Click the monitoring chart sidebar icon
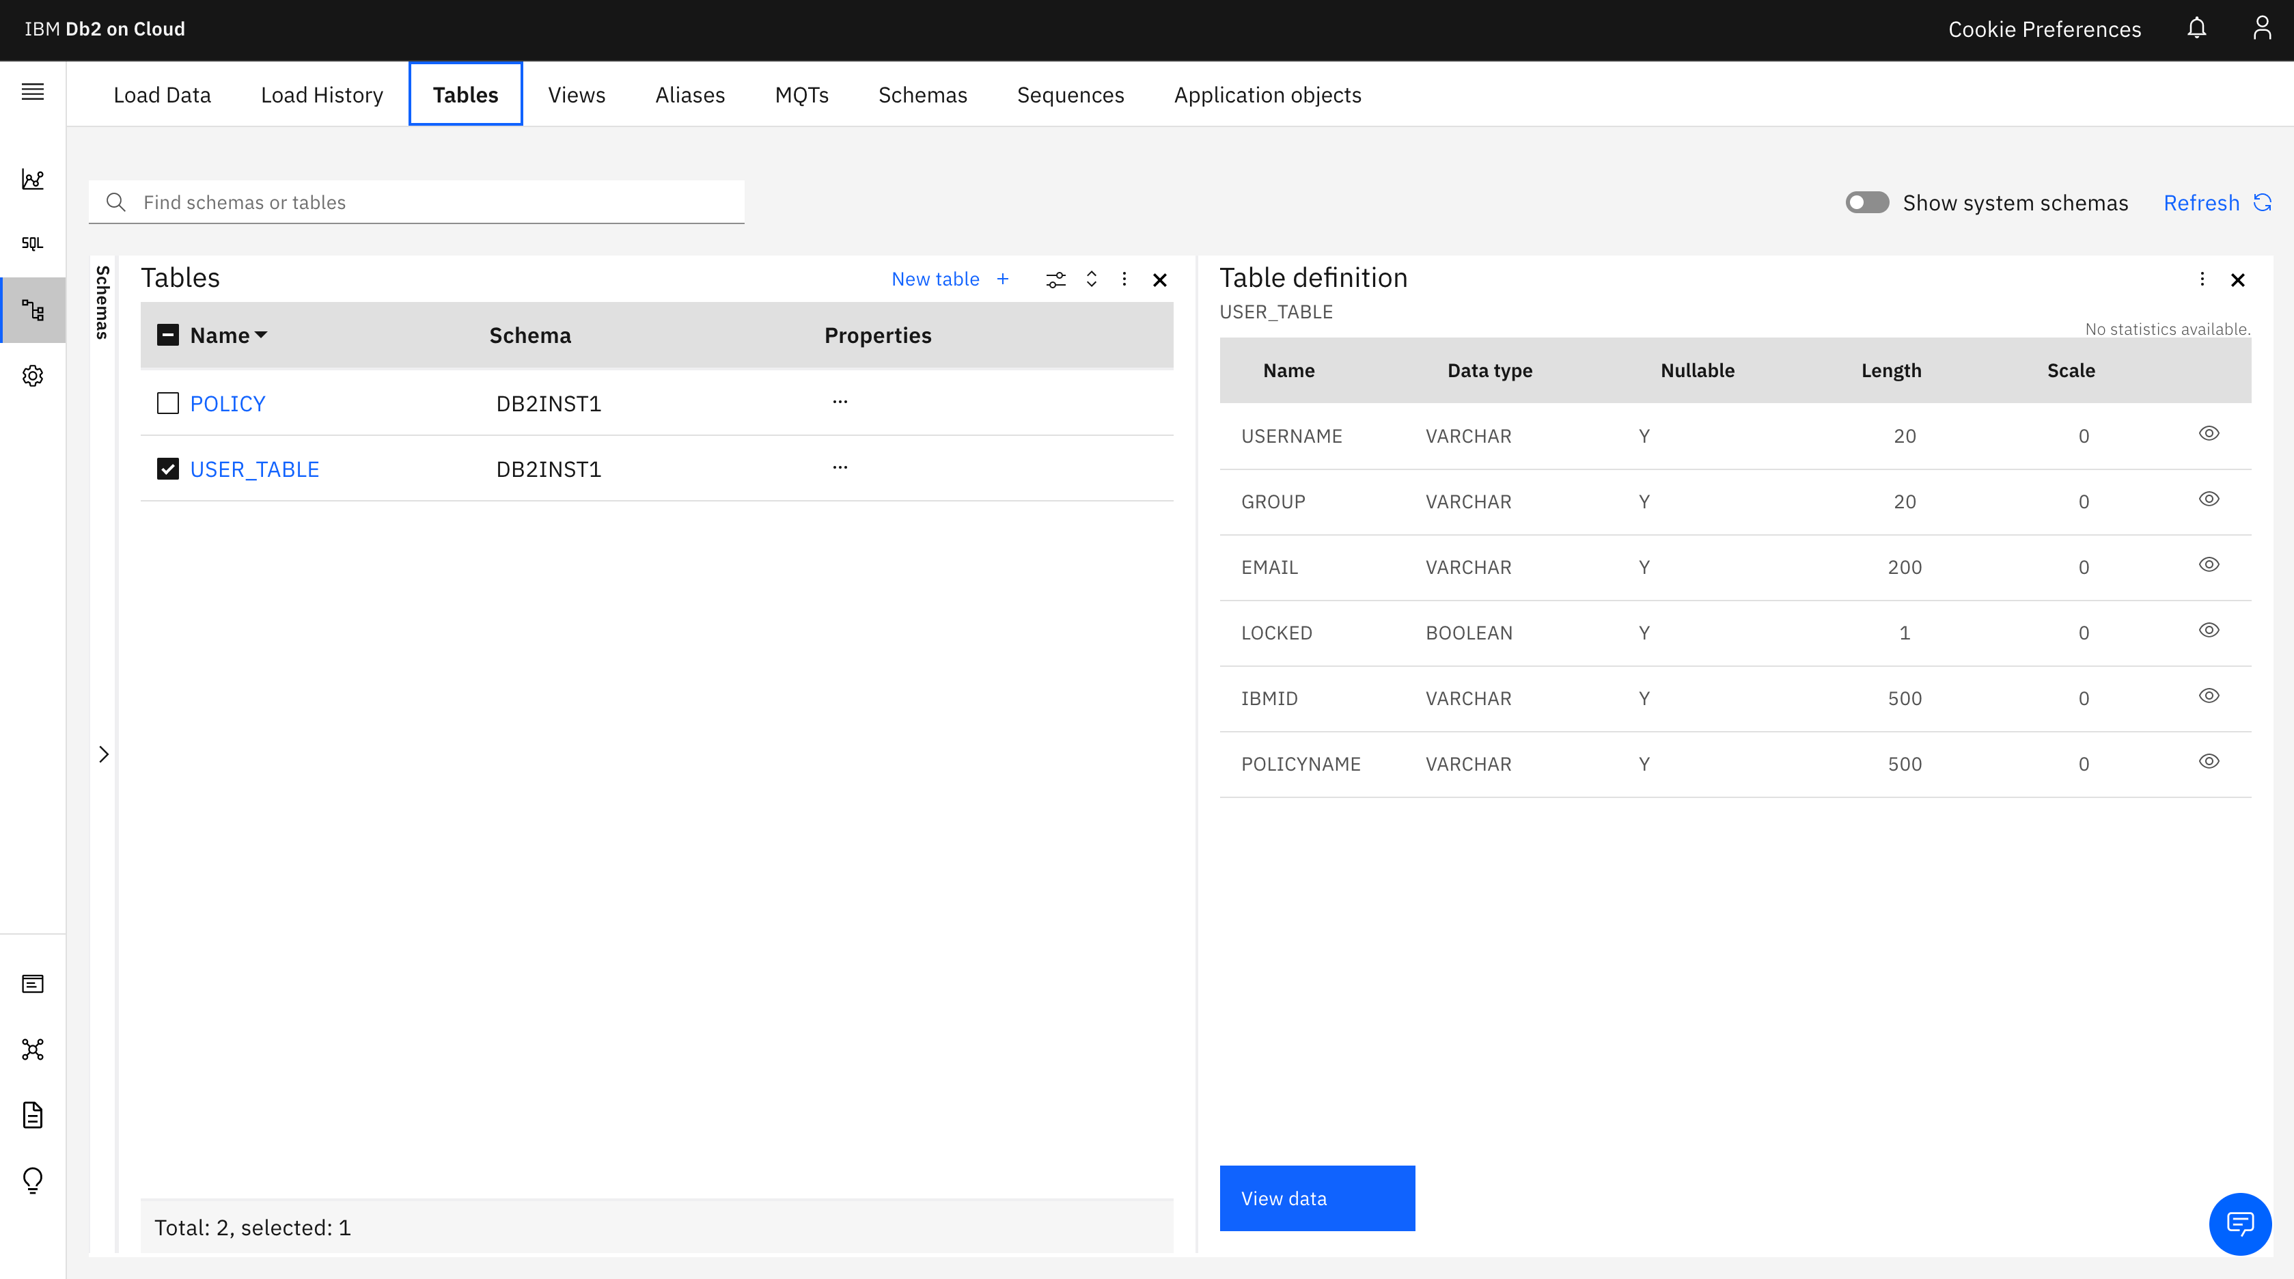The width and height of the screenshot is (2294, 1279). pyautogui.click(x=32, y=179)
